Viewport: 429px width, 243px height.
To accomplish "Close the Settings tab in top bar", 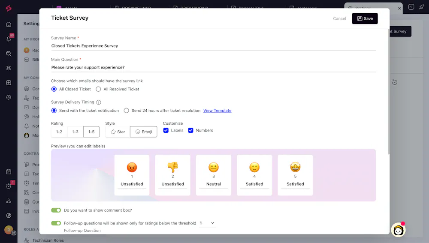I will [x=399, y=9].
